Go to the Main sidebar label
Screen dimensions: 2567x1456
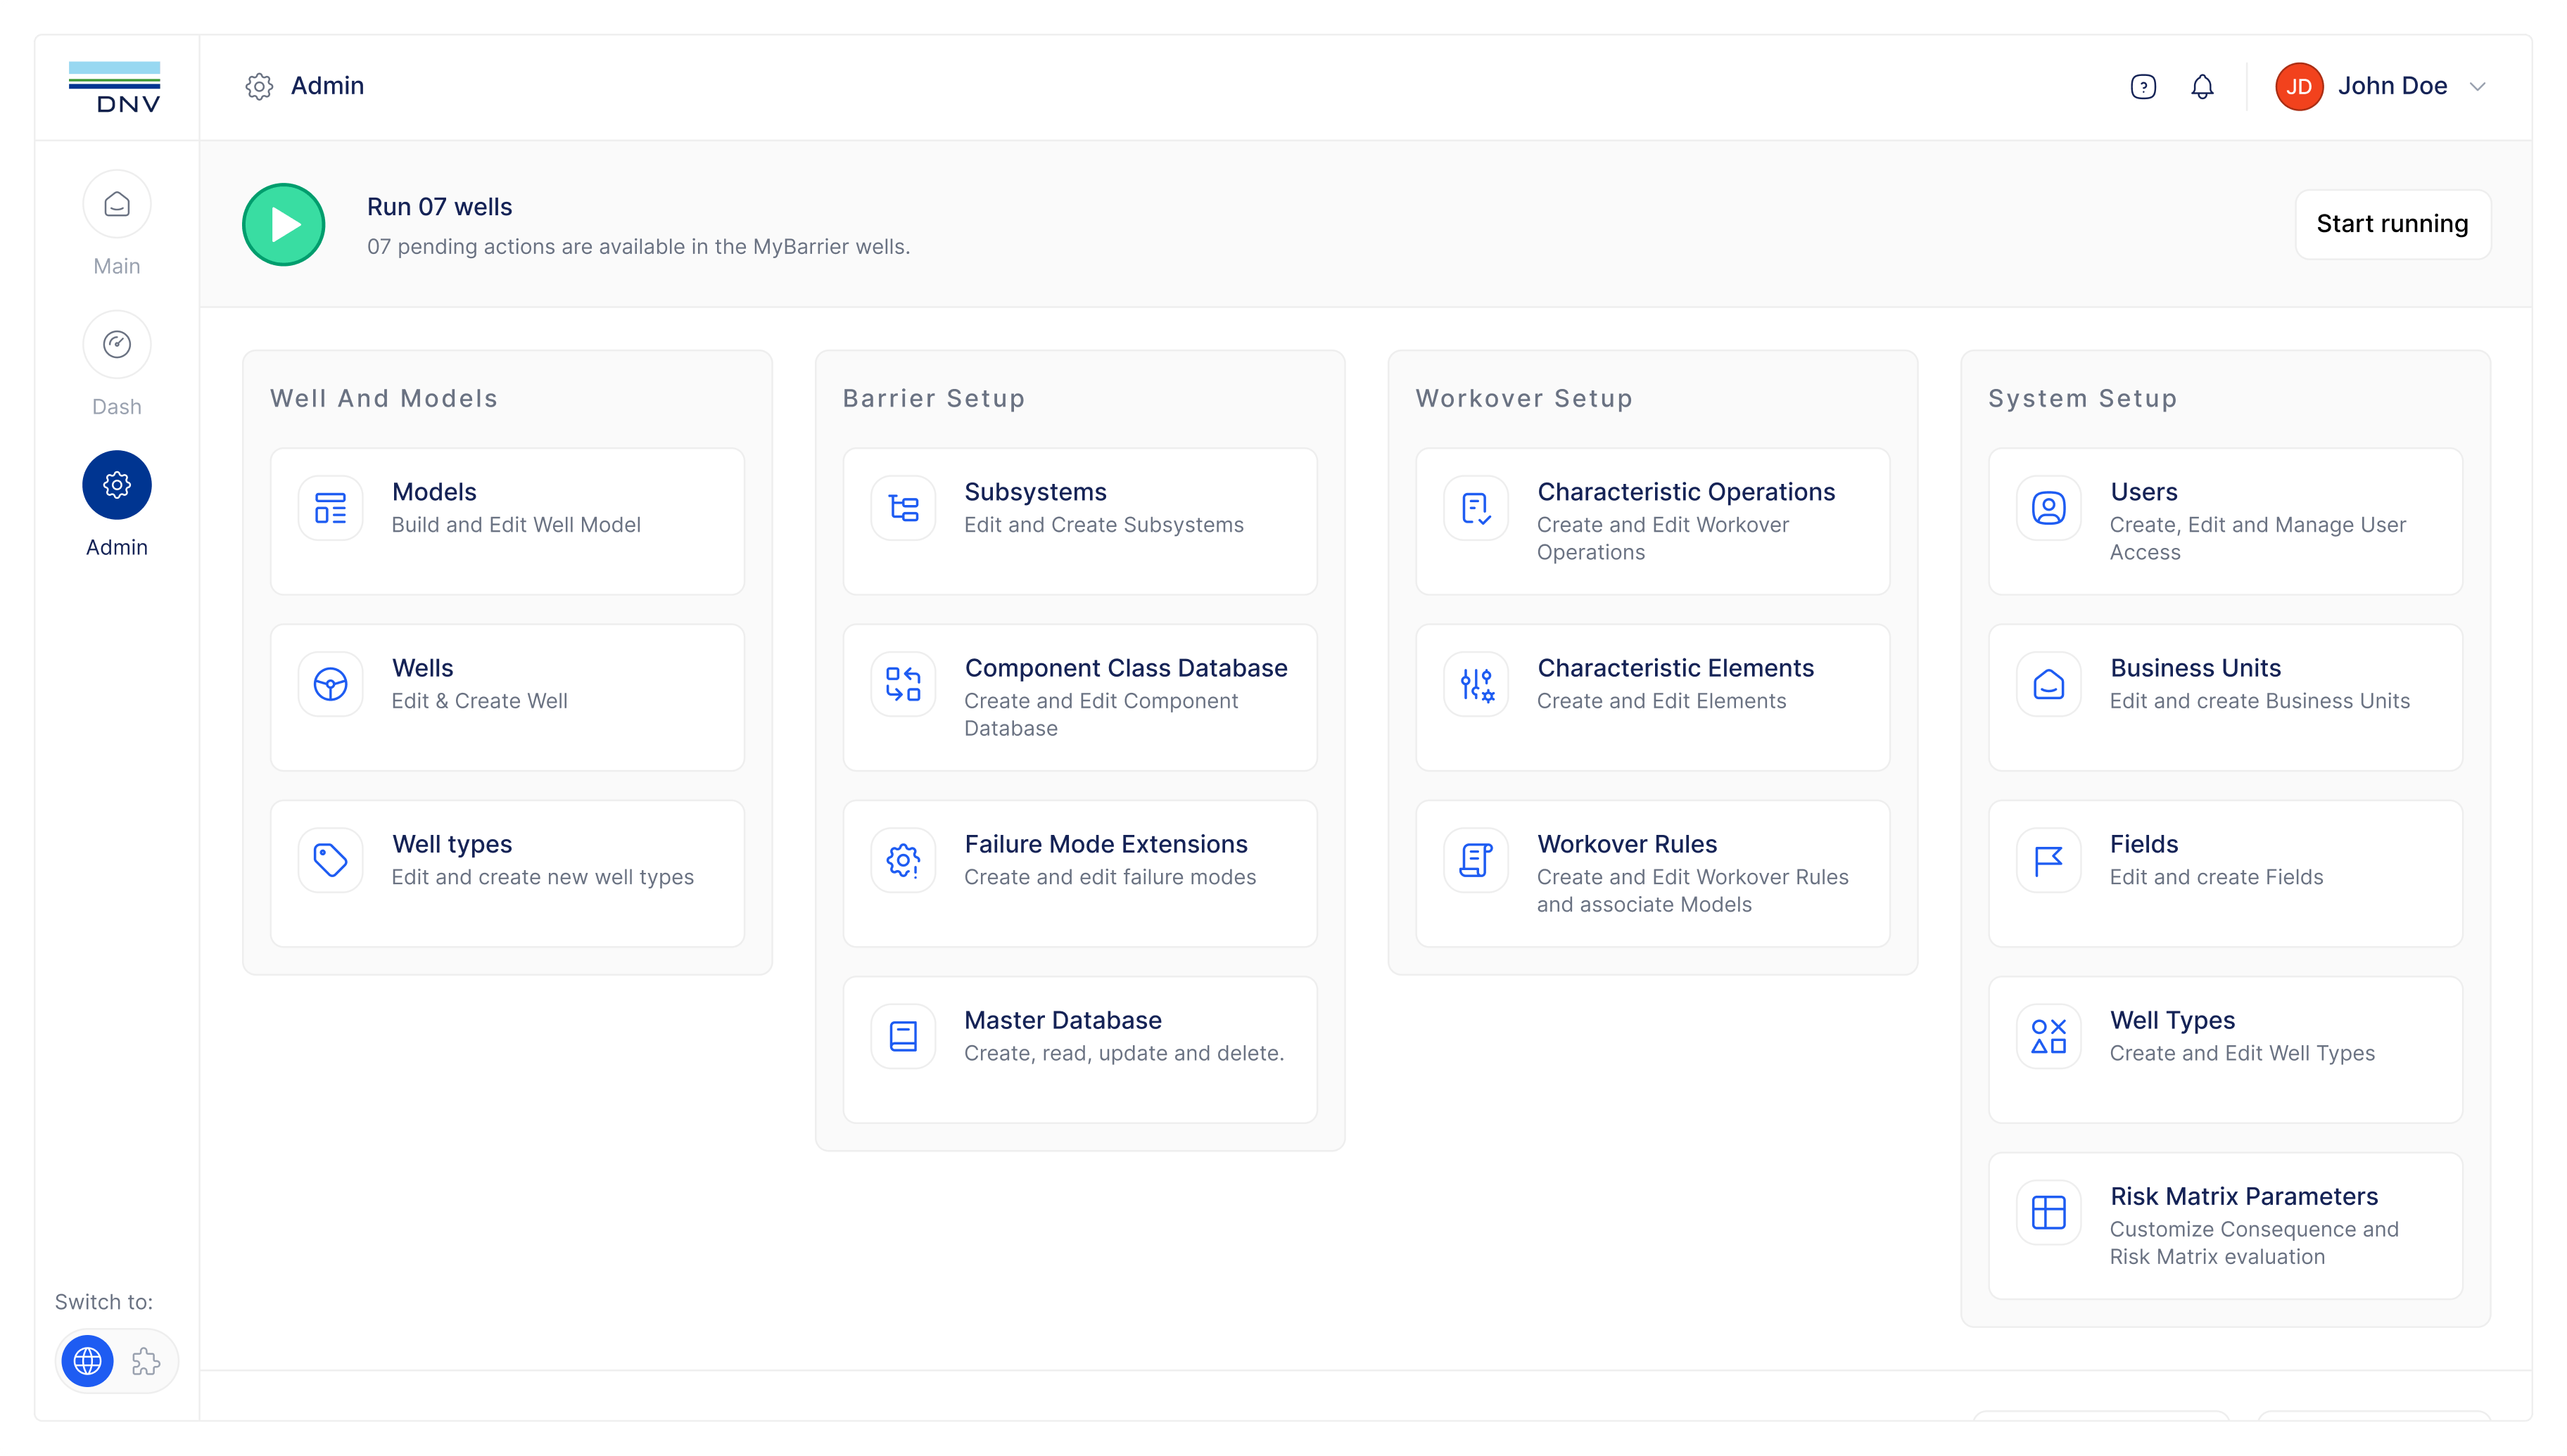tap(117, 266)
